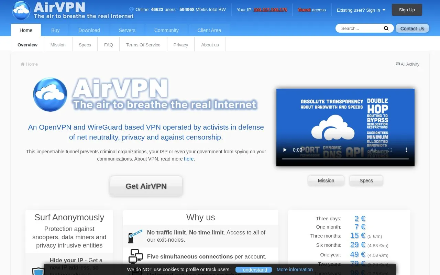Open the video's three-dot options menu

(406, 150)
